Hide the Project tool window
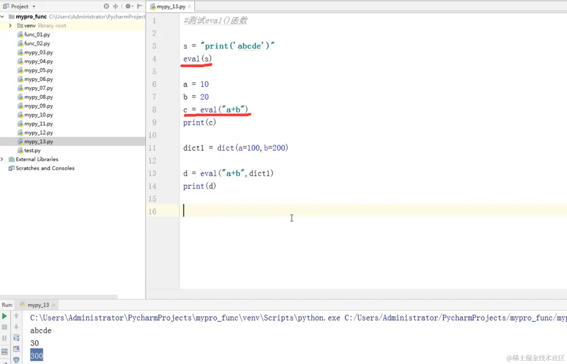567x364 pixels. 140,6
